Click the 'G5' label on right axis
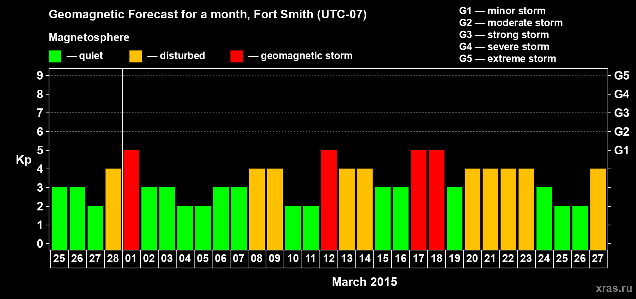Viewport: 636px width, 299px height. pos(622,75)
